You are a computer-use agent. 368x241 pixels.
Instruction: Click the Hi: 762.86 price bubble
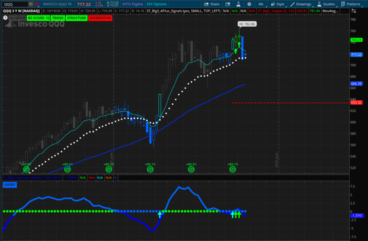click(x=247, y=24)
